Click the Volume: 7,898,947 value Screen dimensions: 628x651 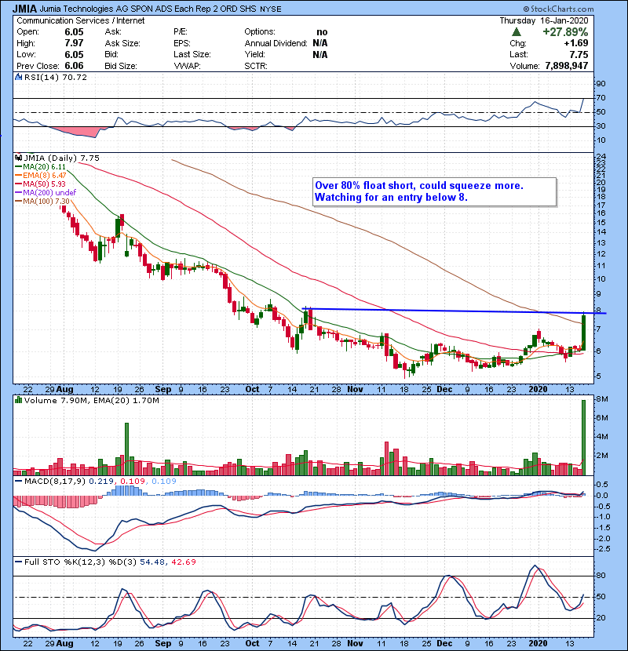[x=567, y=66]
